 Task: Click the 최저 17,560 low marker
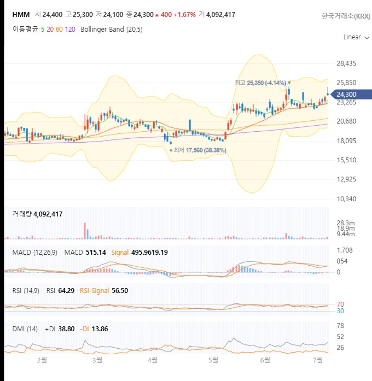click(197, 150)
